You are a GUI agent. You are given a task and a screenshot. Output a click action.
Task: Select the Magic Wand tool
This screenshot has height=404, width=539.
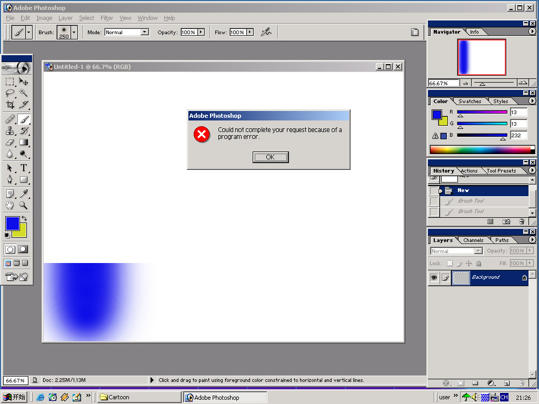tap(23, 93)
